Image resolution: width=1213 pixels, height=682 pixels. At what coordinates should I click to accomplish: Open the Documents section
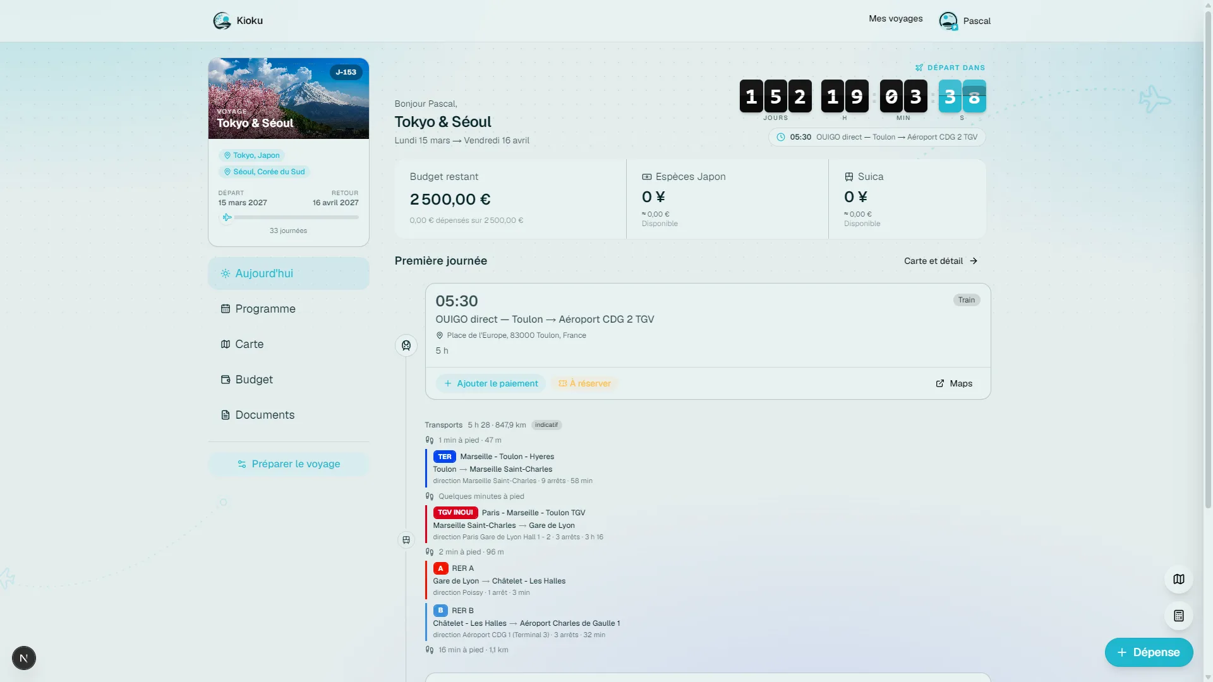(x=289, y=415)
